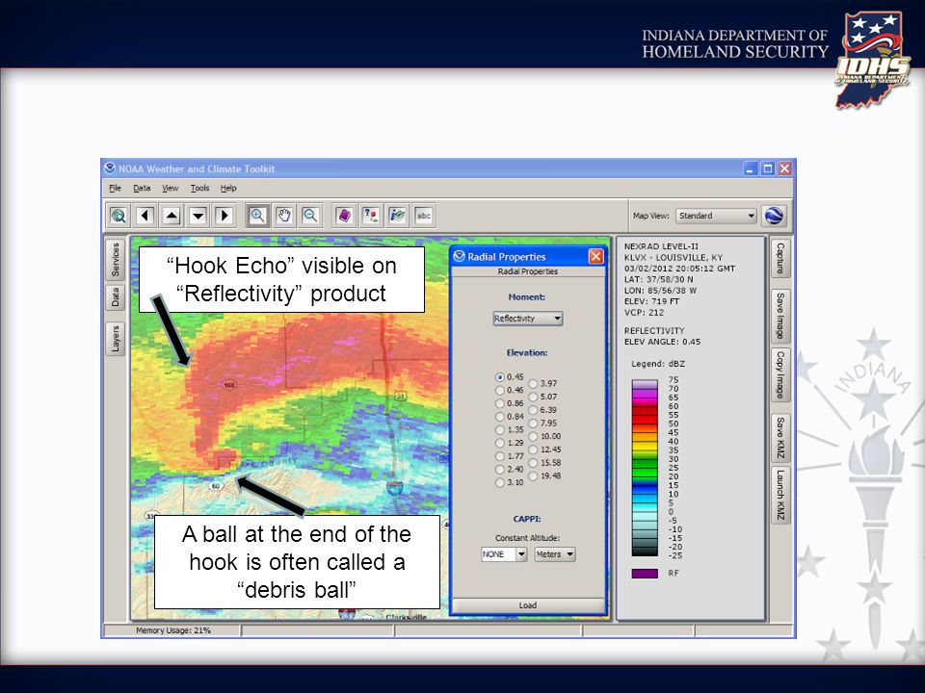
Task: Click the Save Image side button
Action: coord(780,316)
